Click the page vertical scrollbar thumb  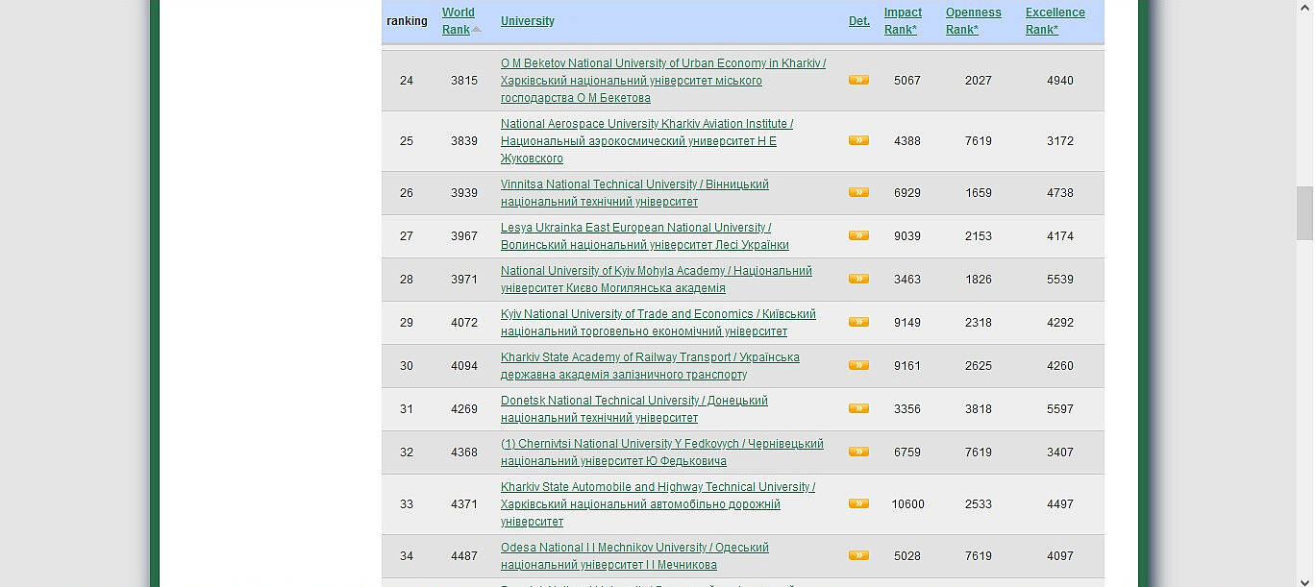(x=1304, y=213)
